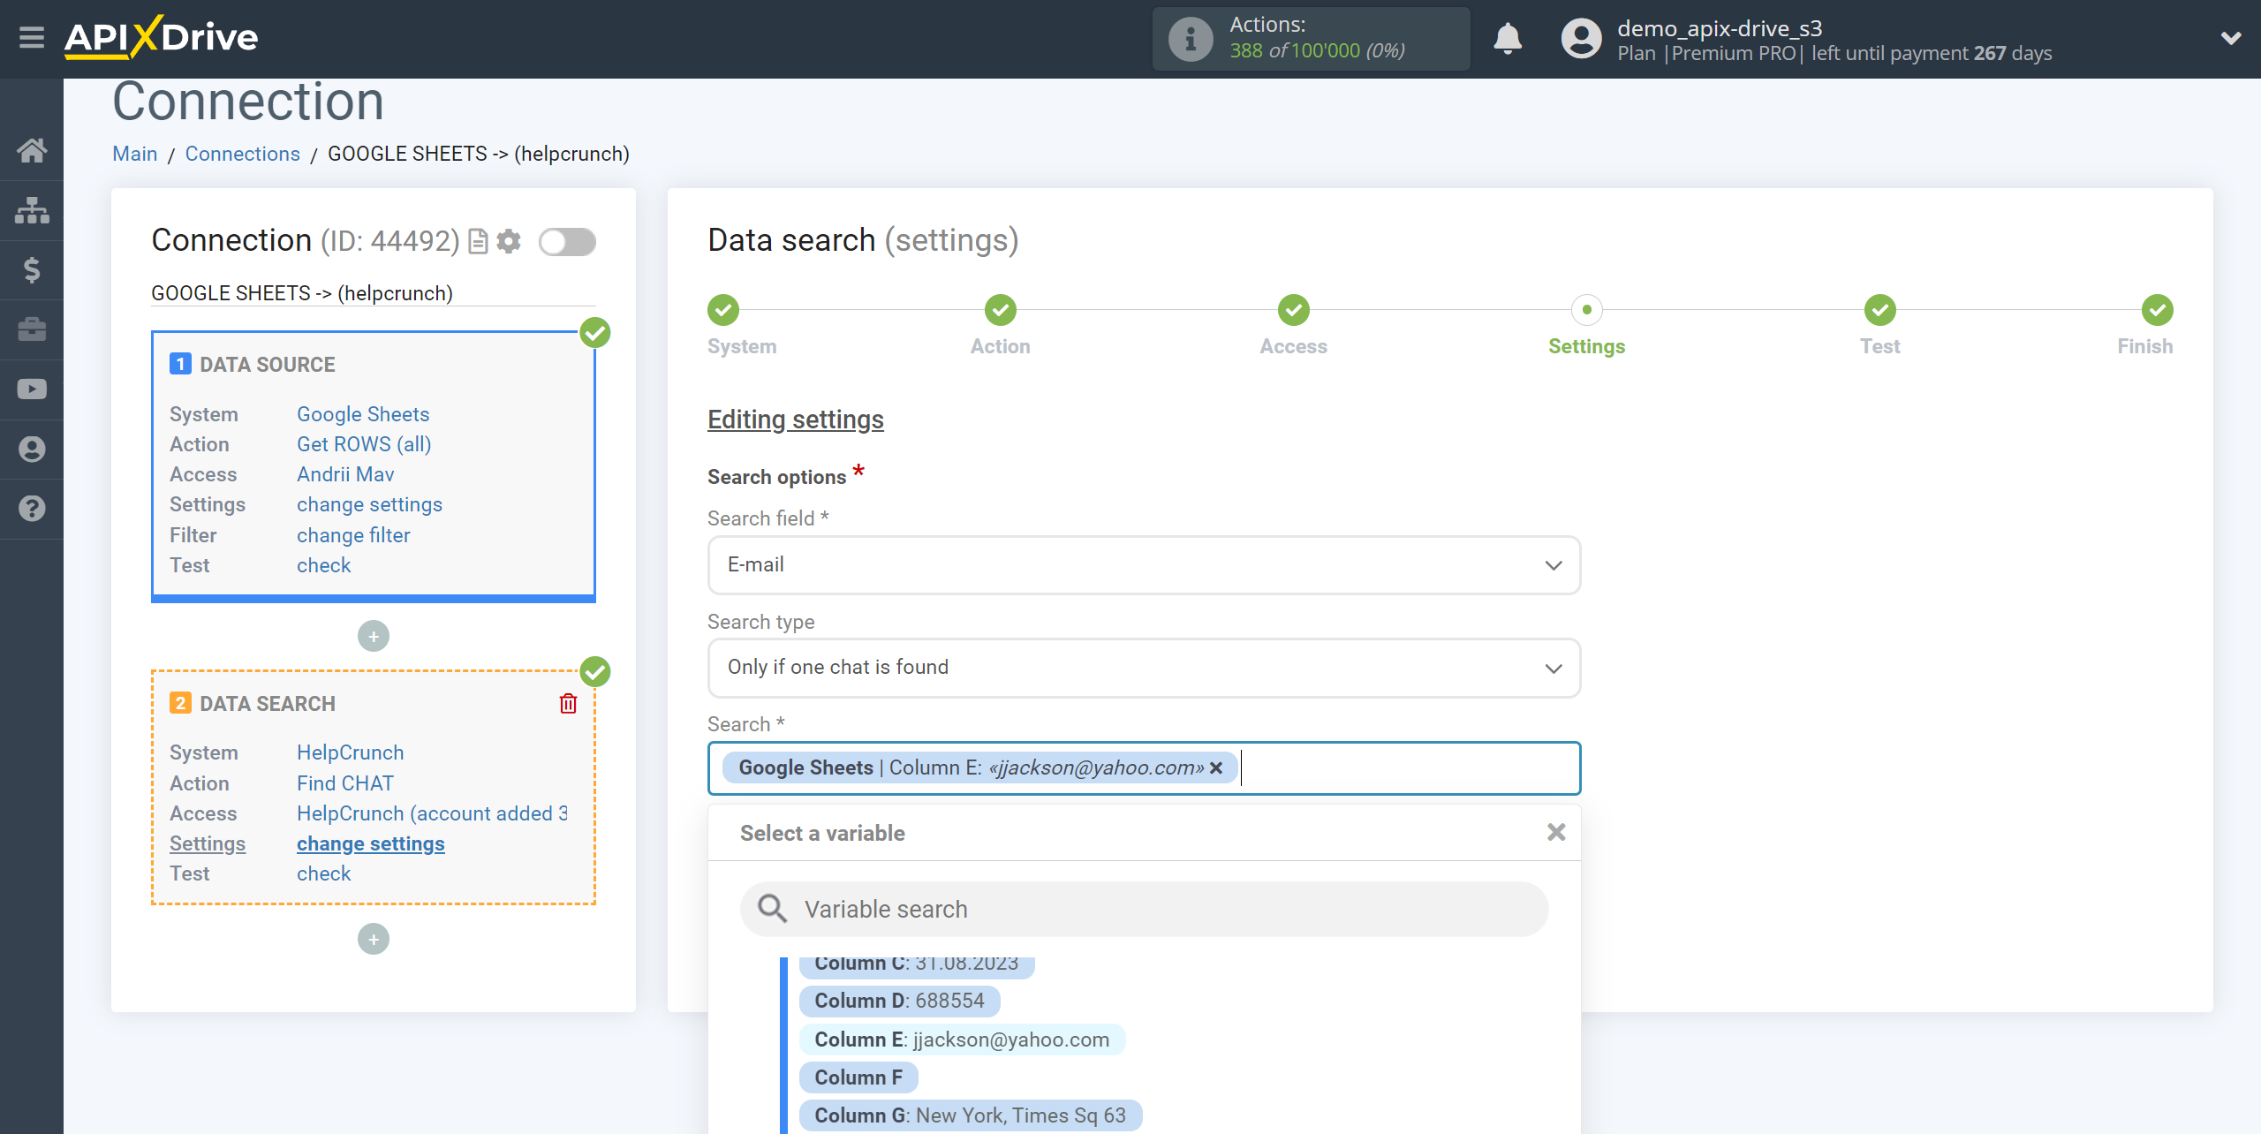Add a block after Data Source
This screenshot has width=2261, height=1134.
pyautogui.click(x=374, y=636)
